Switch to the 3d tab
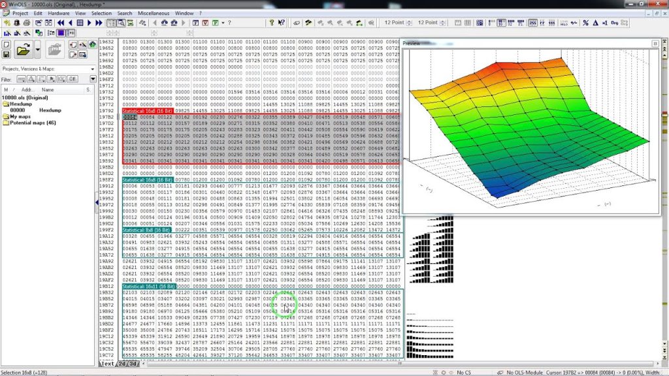 point(133,364)
